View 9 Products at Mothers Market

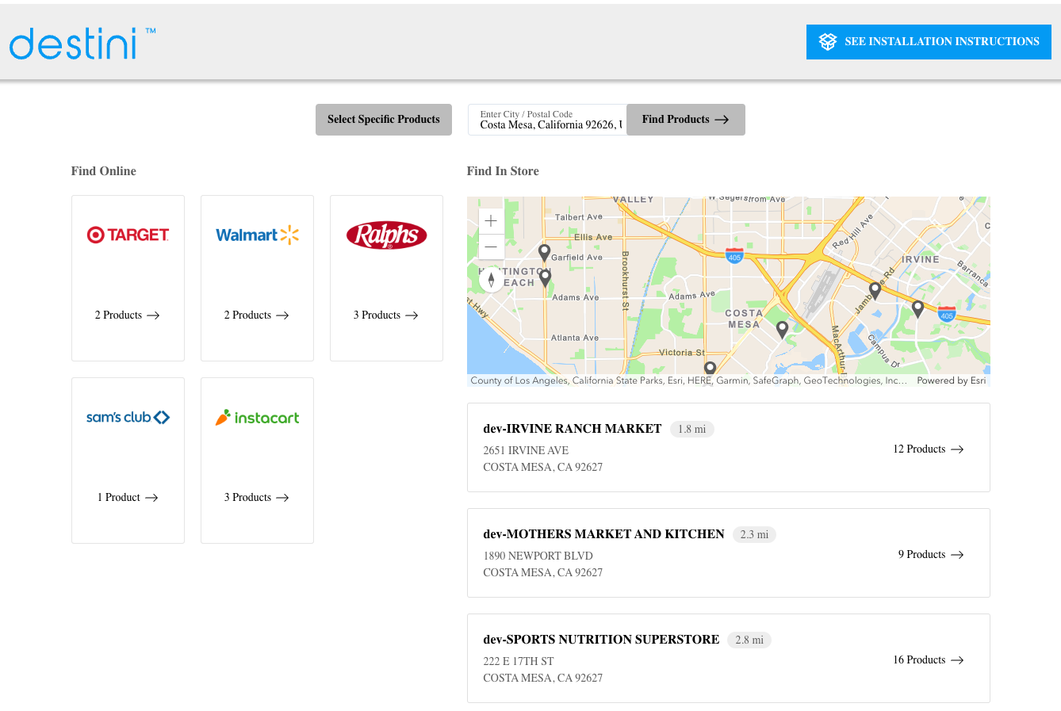tap(931, 555)
